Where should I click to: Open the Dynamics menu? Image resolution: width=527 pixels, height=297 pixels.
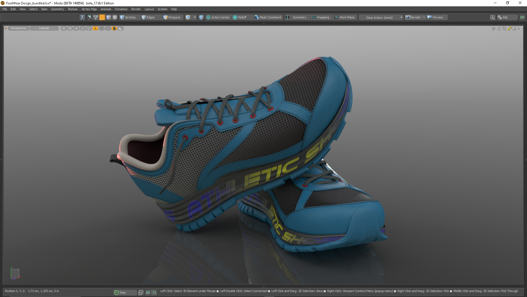pyautogui.click(x=121, y=9)
